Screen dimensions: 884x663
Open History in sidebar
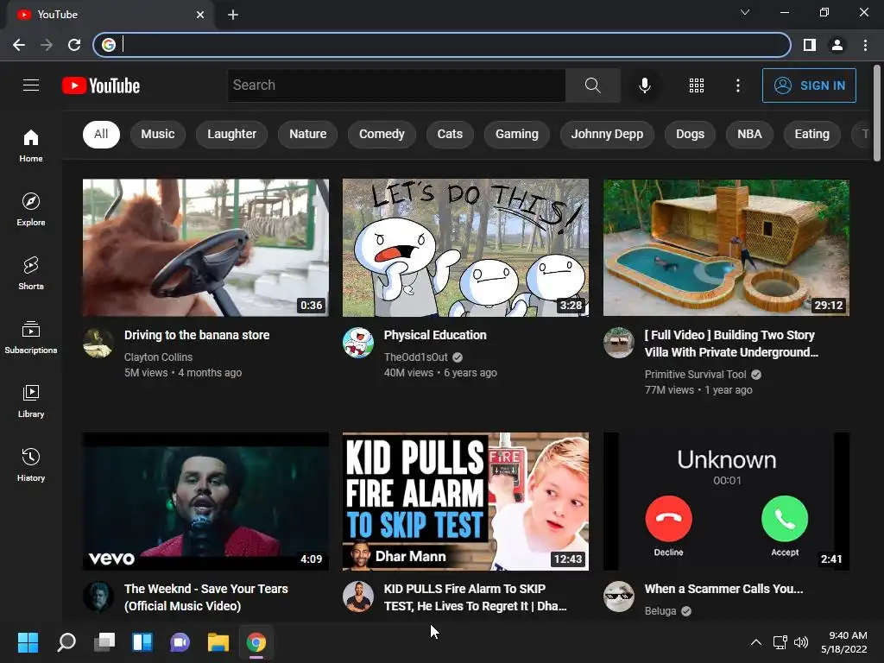pyautogui.click(x=31, y=465)
